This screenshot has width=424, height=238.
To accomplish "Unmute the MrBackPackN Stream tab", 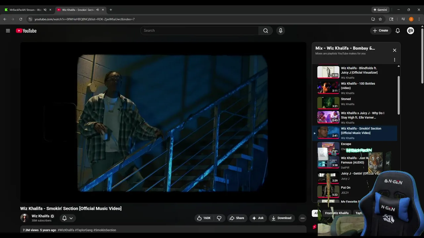I will tap(45, 10).
